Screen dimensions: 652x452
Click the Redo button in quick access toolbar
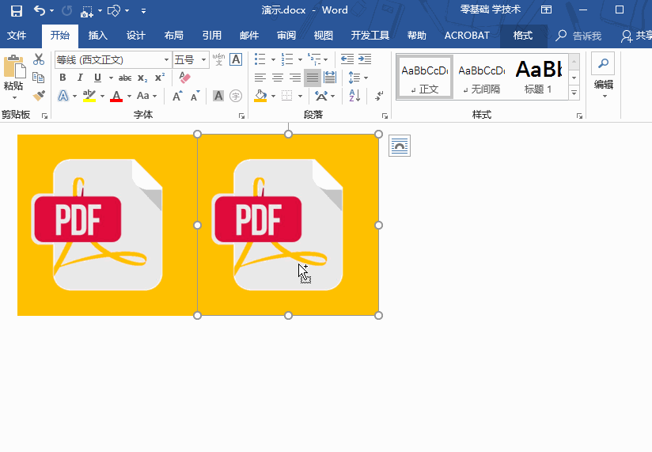66,10
